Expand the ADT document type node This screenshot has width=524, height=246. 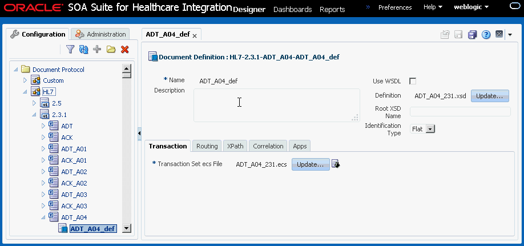click(x=43, y=126)
